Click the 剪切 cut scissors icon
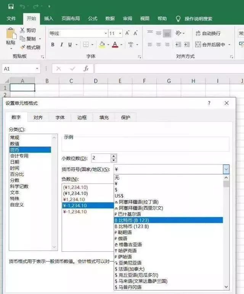The image size is (244, 294). coord(22,30)
